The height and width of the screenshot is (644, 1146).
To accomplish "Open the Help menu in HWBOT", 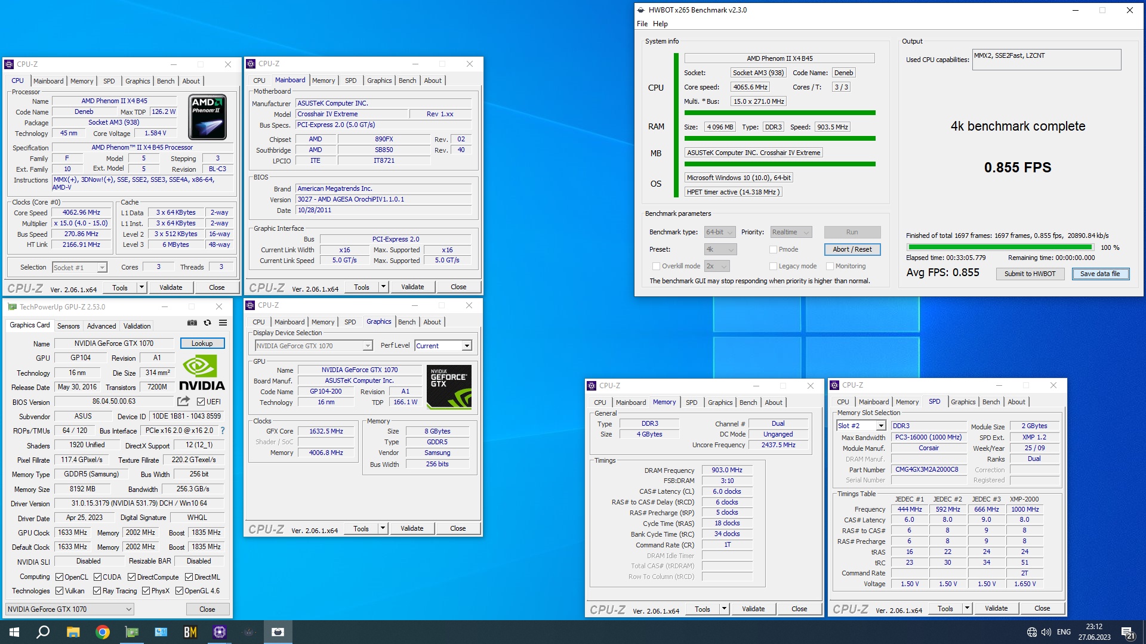I will tap(660, 24).
